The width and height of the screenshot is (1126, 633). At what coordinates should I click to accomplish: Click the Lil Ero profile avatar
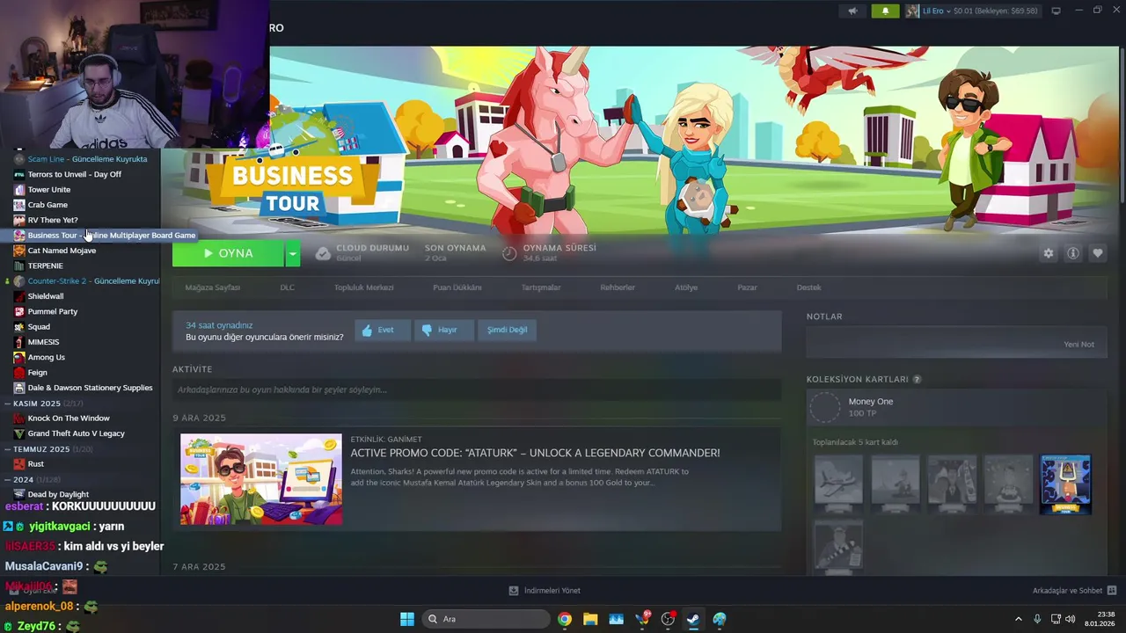click(912, 11)
